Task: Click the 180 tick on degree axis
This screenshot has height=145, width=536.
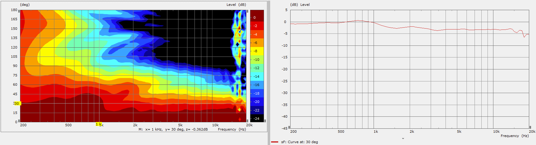Action: pyautogui.click(x=14, y=10)
